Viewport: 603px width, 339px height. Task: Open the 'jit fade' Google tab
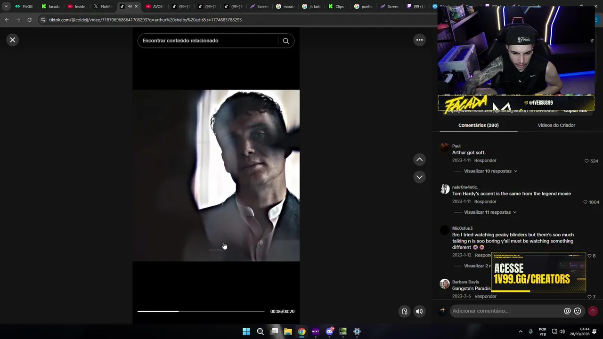click(x=311, y=7)
